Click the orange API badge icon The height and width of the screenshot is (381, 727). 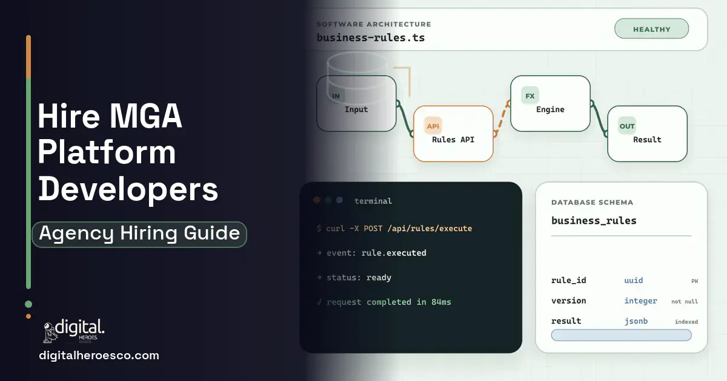coord(433,126)
